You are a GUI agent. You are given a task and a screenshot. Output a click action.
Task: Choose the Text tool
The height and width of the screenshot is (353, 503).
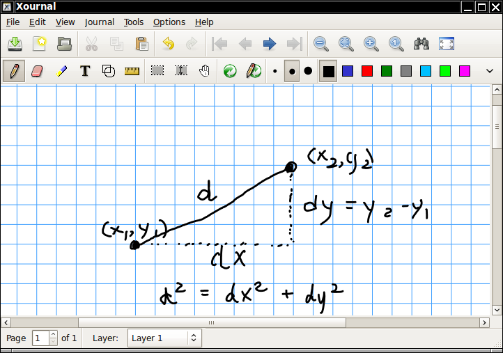(85, 71)
